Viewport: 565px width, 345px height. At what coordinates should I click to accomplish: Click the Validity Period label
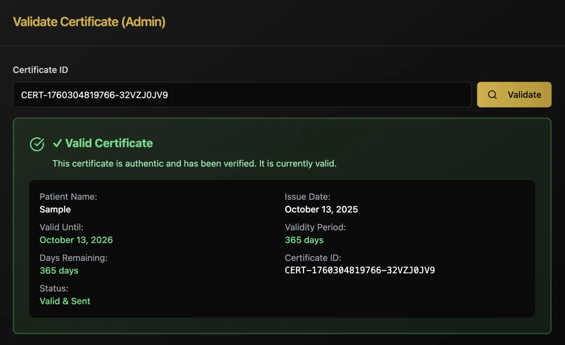pos(315,227)
